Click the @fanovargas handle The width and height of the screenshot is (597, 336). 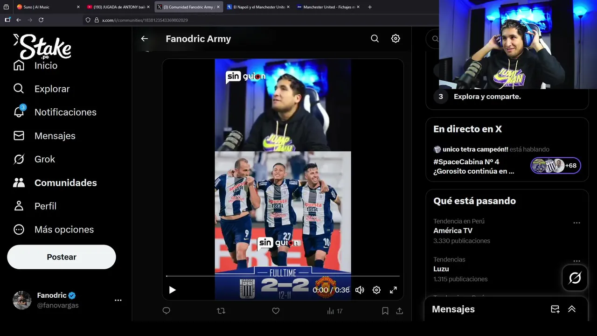58,305
